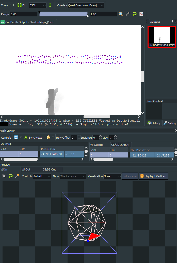Open the 55% zoom level dropdown
The width and height of the screenshot is (177, 263).
(37, 5)
